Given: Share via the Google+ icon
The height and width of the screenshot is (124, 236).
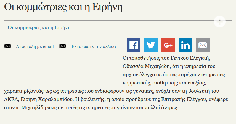Looking at the screenshot, I should (168, 45).
